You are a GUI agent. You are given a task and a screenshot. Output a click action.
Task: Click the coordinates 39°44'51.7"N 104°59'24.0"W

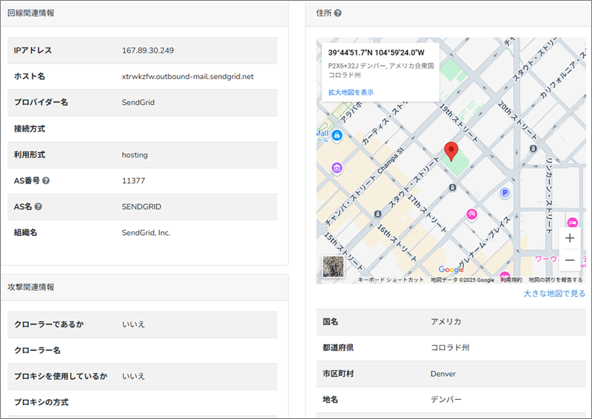[x=376, y=52]
